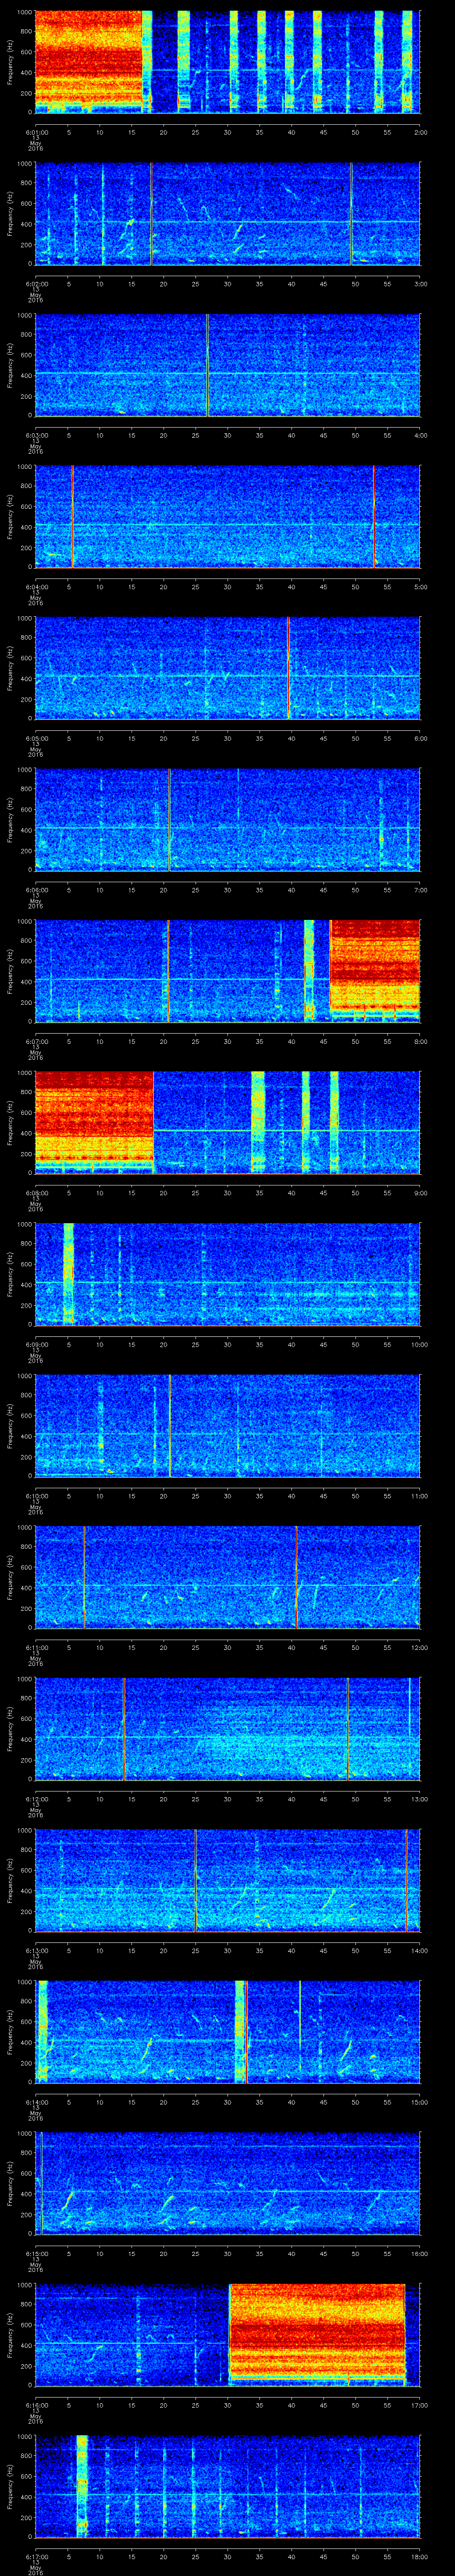This screenshot has width=455, height=2576.
Task: Click the '6:09:00' start time label
Action: (x=36, y=1344)
